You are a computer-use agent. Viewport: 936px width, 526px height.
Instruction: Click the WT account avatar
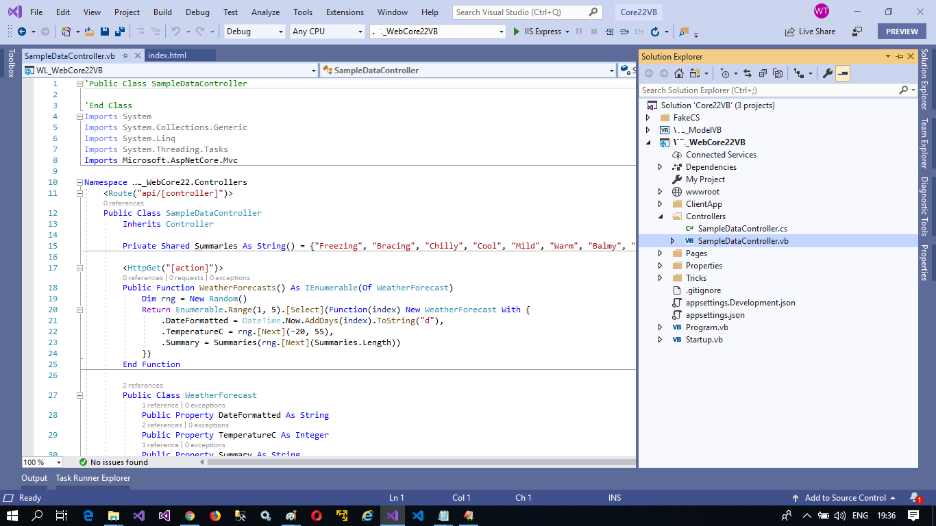[821, 11]
